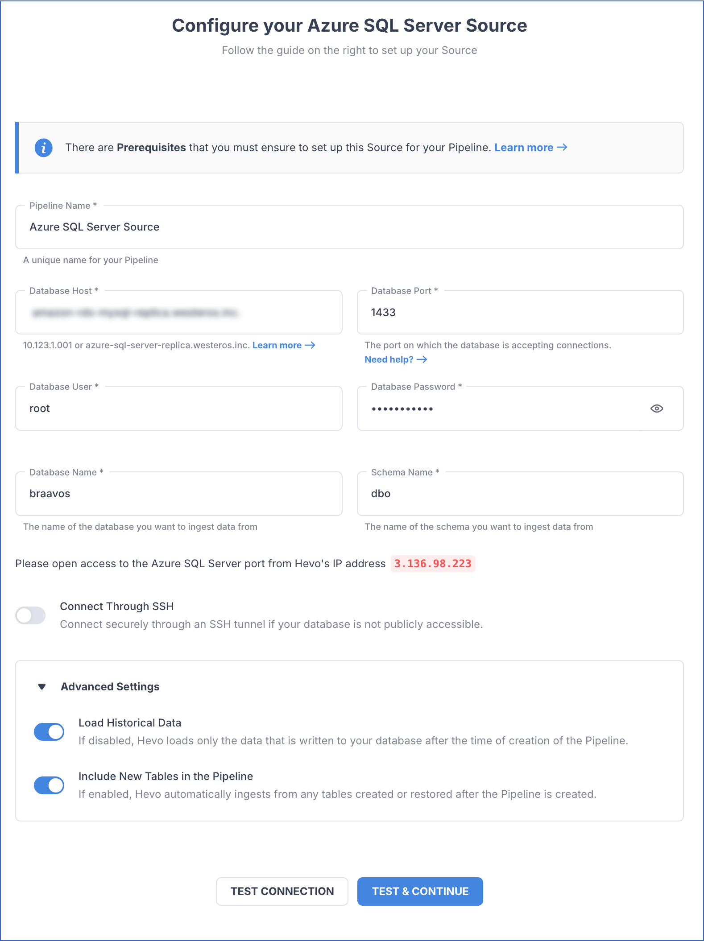Select the Schema Name input
This screenshot has width=704, height=941.
pos(520,494)
